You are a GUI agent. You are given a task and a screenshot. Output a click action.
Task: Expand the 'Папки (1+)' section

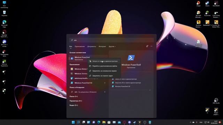tap(74, 97)
